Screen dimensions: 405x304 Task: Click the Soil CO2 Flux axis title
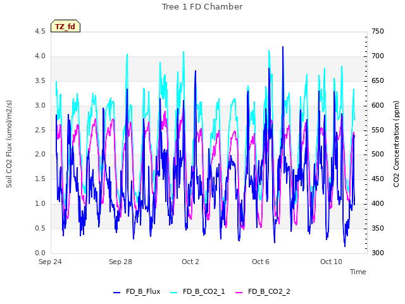(x=9, y=144)
